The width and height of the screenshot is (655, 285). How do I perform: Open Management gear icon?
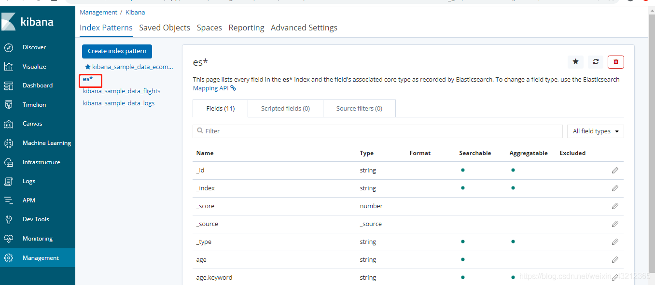click(x=9, y=258)
